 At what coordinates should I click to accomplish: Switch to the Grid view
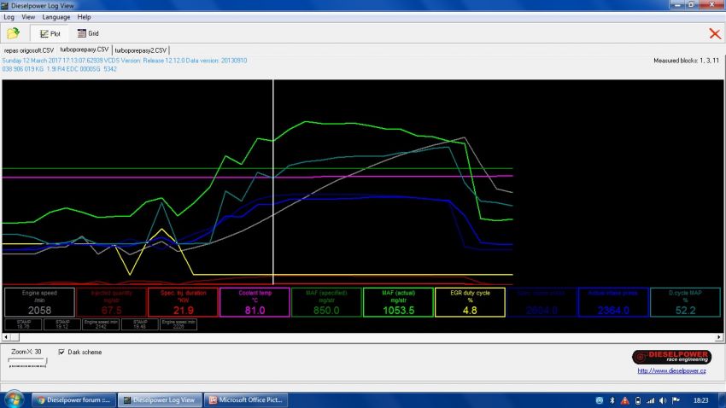[88, 33]
